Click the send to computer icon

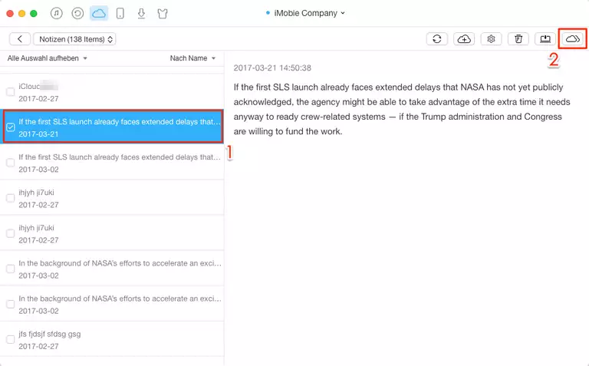coord(545,38)
